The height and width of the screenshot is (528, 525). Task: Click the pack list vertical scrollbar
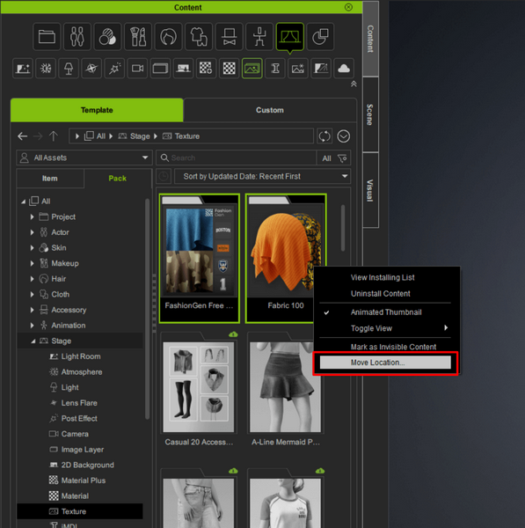[x=343, y=228]
